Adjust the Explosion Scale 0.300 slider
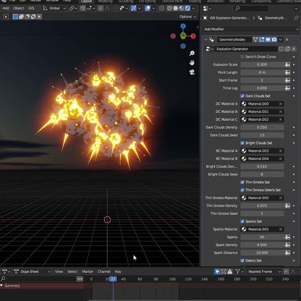This screenshot has height=301, width=301. point(262,65)
